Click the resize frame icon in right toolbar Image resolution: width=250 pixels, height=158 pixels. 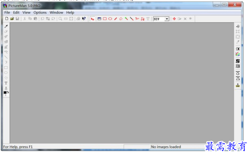[238, 32]
